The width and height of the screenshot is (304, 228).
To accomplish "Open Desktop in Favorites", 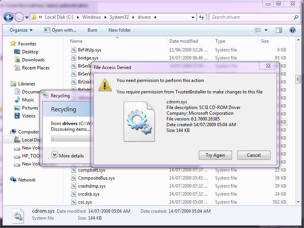I will 30,52.
